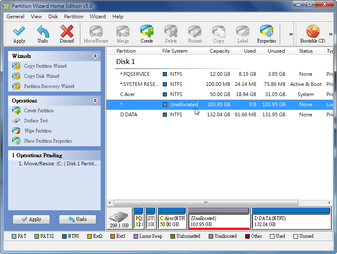Select the *:PQSERVICE partition row
The image size is (337, 254).
(220, 74)
